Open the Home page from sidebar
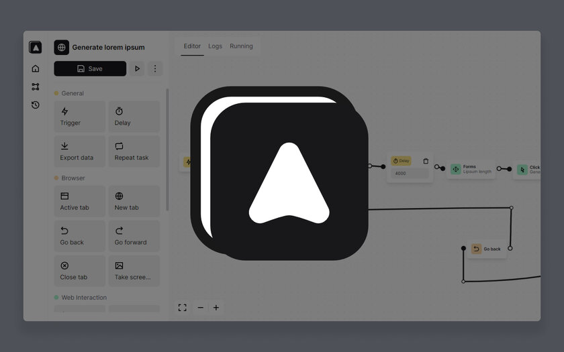Image resolution: width=564 pixels, height=352 pixels. (36, 68)
